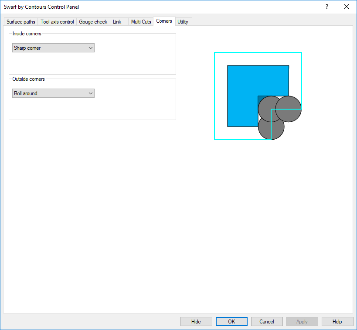
Task: Open Help for this dialog
Action: click(337, 322)
